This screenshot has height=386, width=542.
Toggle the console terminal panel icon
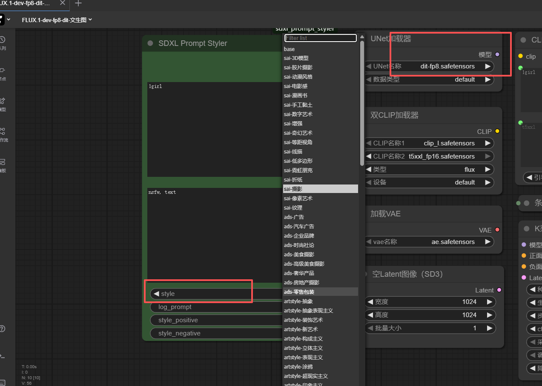point(3,356)
